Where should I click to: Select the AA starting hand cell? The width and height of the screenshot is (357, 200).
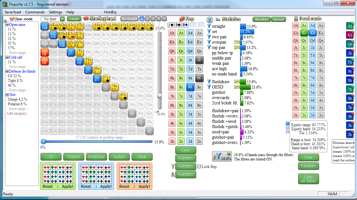(44, 26)
